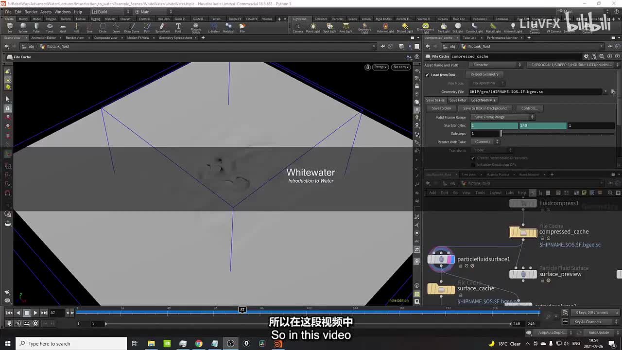The width and height of the screenshot is (622, 350).
Task: Toggle the loop playback mode button
Action: click(x=27, y=323)
